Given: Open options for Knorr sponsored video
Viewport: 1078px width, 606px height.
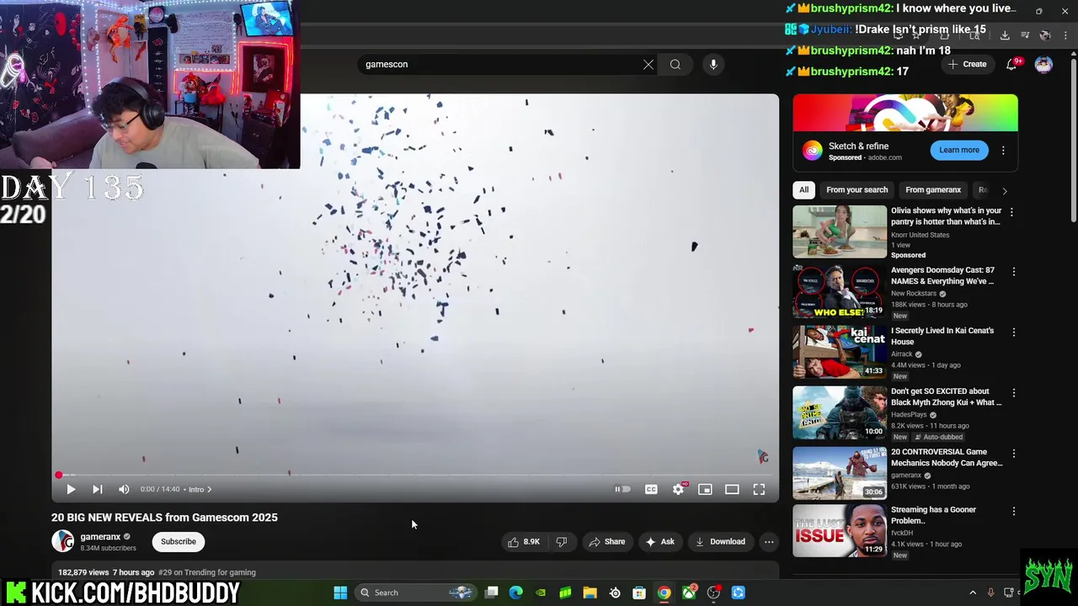Looking at the screenshot, I should [1011, 212].
